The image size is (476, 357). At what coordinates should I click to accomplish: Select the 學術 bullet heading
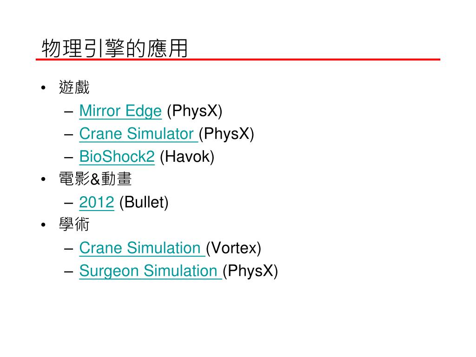[74, 225]
